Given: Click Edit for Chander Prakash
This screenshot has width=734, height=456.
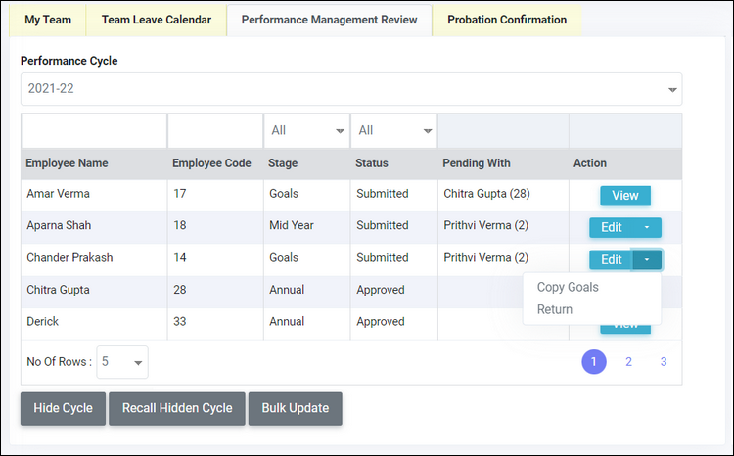Looking at the screenshot, I should [x=612, y=259].
